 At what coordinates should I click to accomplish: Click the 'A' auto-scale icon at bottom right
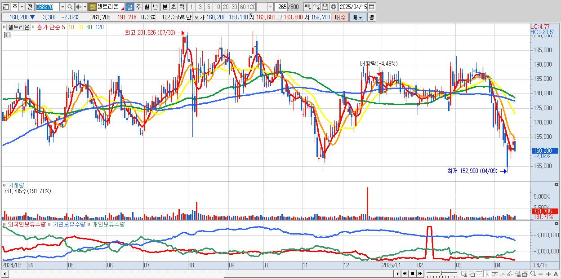pos(556,274)
